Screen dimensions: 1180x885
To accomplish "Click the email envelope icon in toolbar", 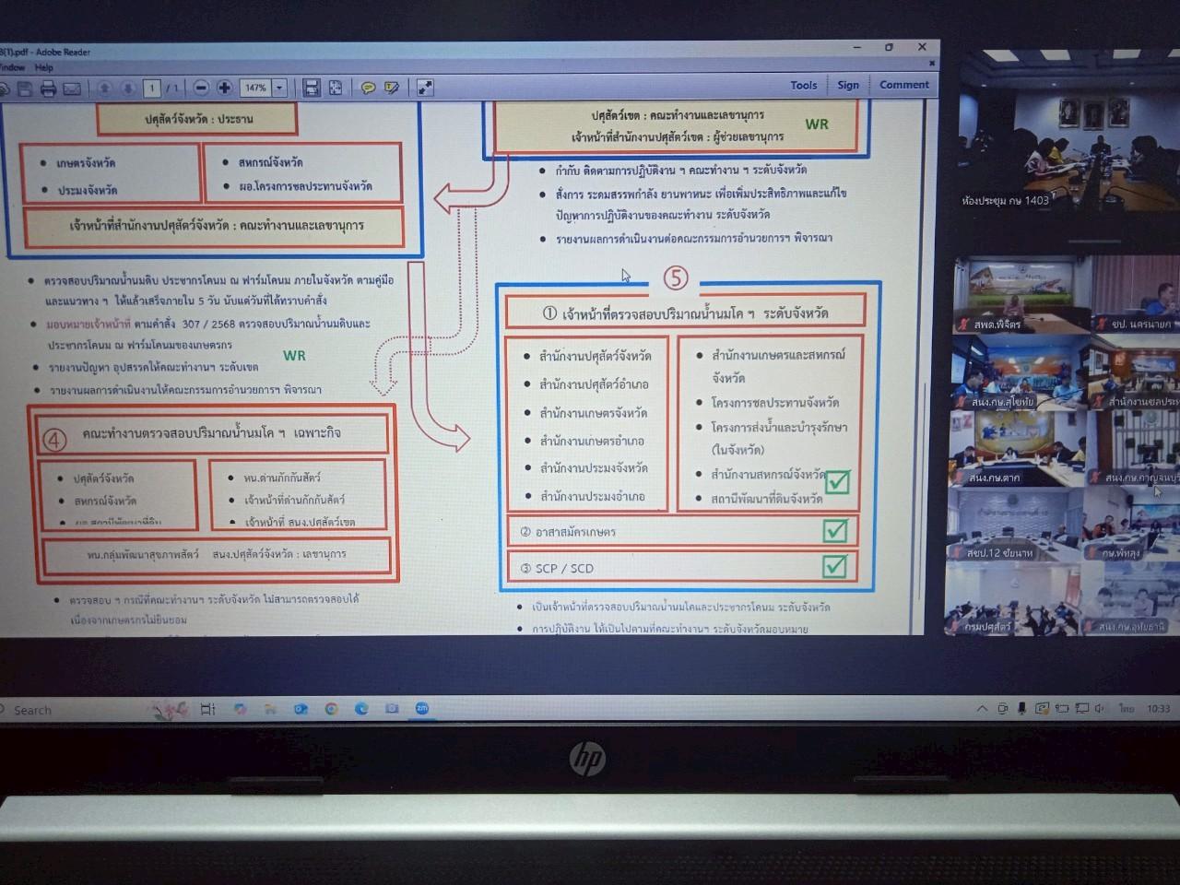I will pyautogui.click(x=72, y=88).
